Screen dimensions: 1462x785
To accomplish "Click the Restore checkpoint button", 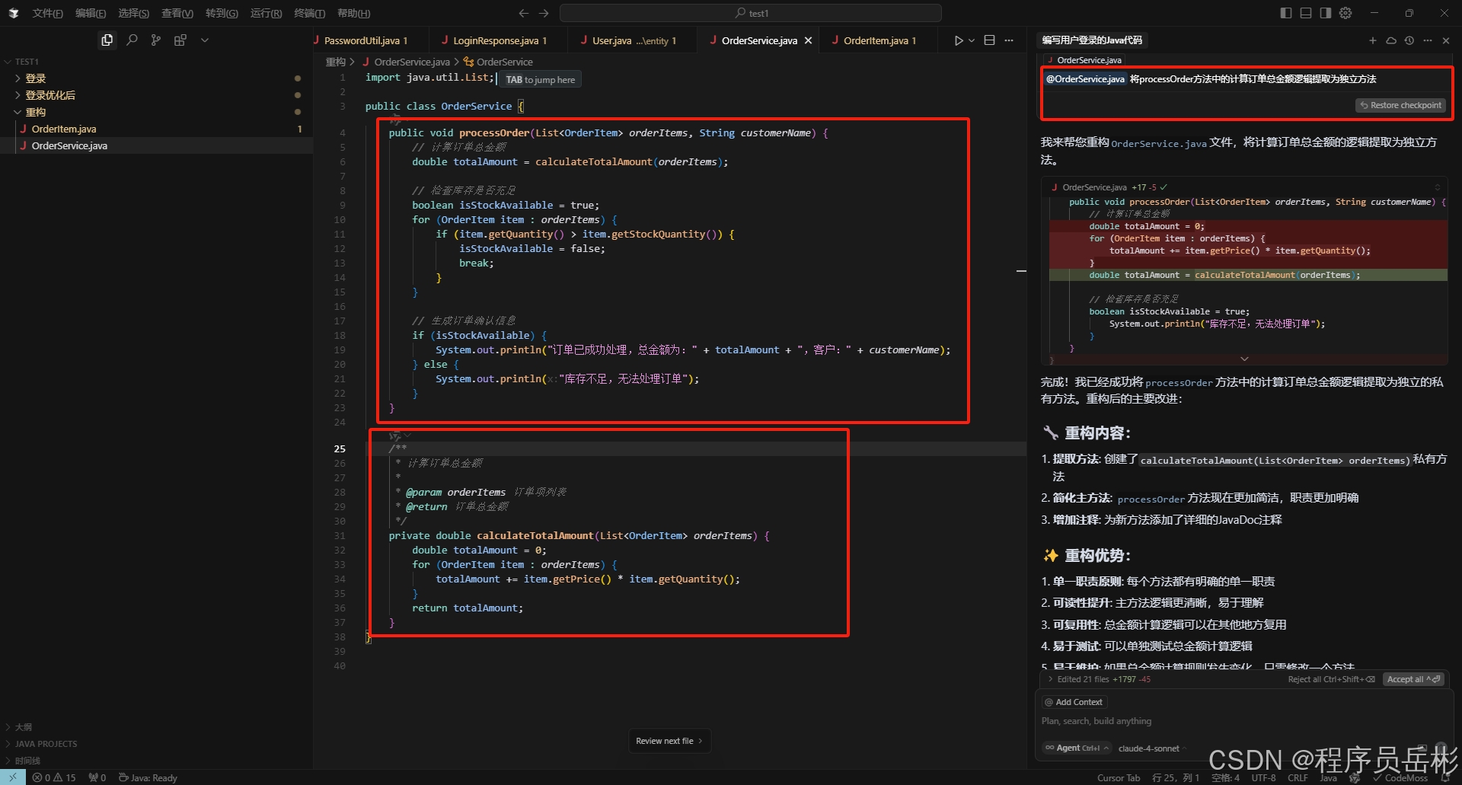I will point(1400,105).
